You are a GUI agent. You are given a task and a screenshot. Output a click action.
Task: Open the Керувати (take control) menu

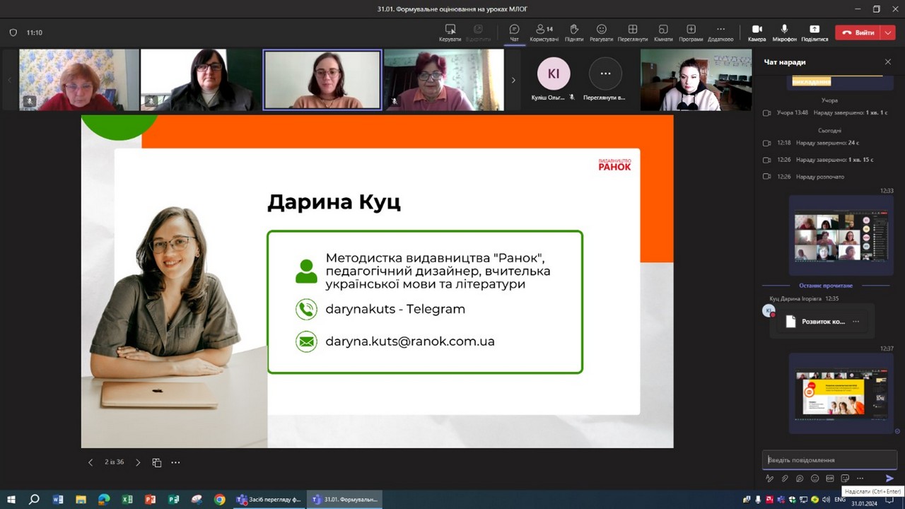tap(450, 33)
